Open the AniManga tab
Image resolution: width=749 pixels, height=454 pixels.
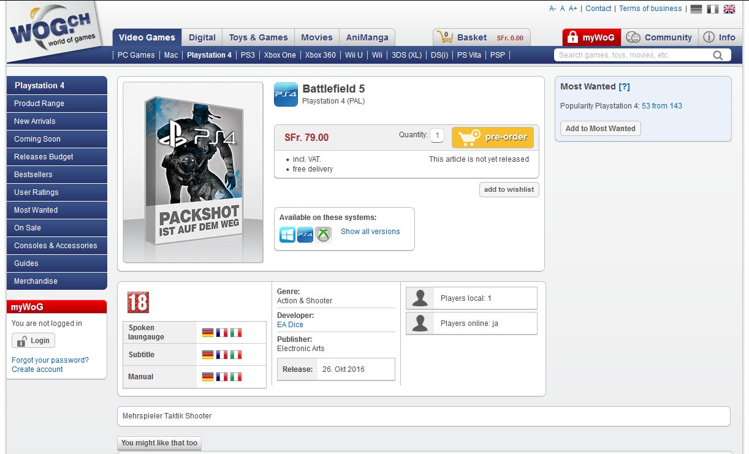(367, 37)
